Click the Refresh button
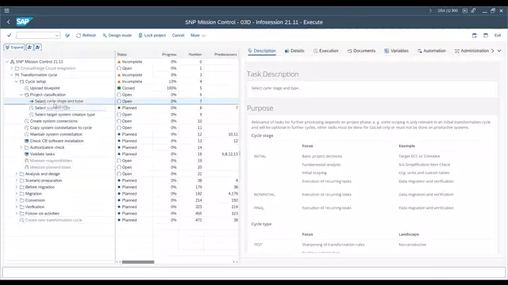This screenshot has width=508, height=285. click(x=87, y=35)
